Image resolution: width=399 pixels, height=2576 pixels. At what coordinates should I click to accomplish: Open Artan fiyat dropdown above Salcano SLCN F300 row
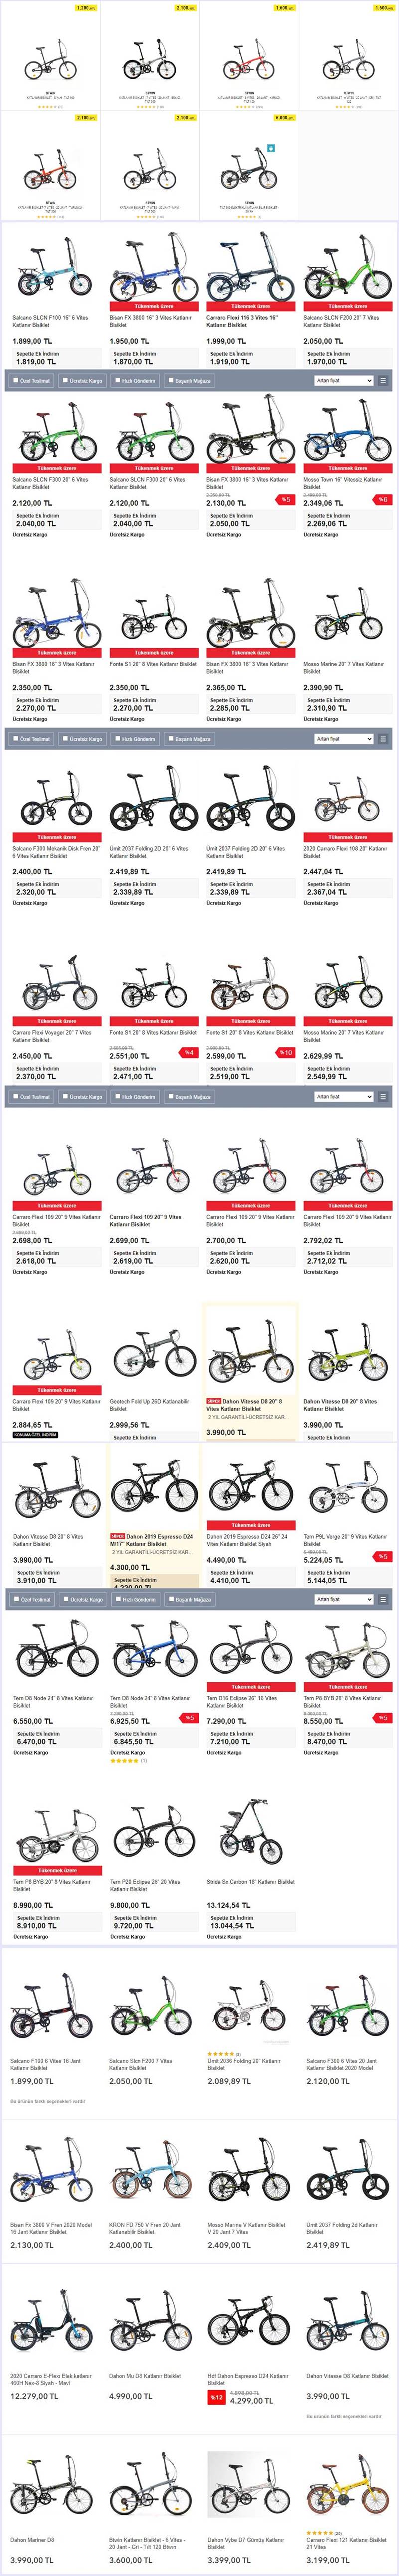pos(343,381)
